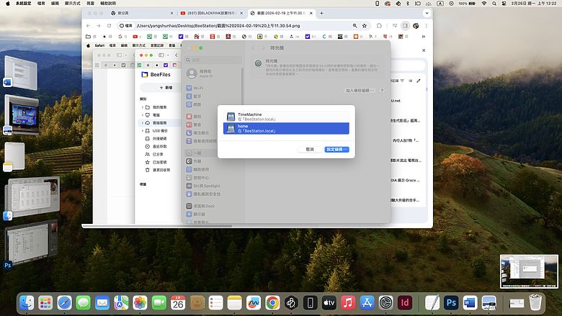Open Finder from the Dock
This screenshot has width=562, height=316.
click(27, 303)
